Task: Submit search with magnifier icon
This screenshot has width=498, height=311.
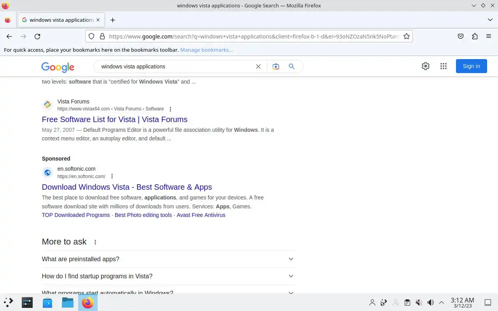Action: pos(291,66)
